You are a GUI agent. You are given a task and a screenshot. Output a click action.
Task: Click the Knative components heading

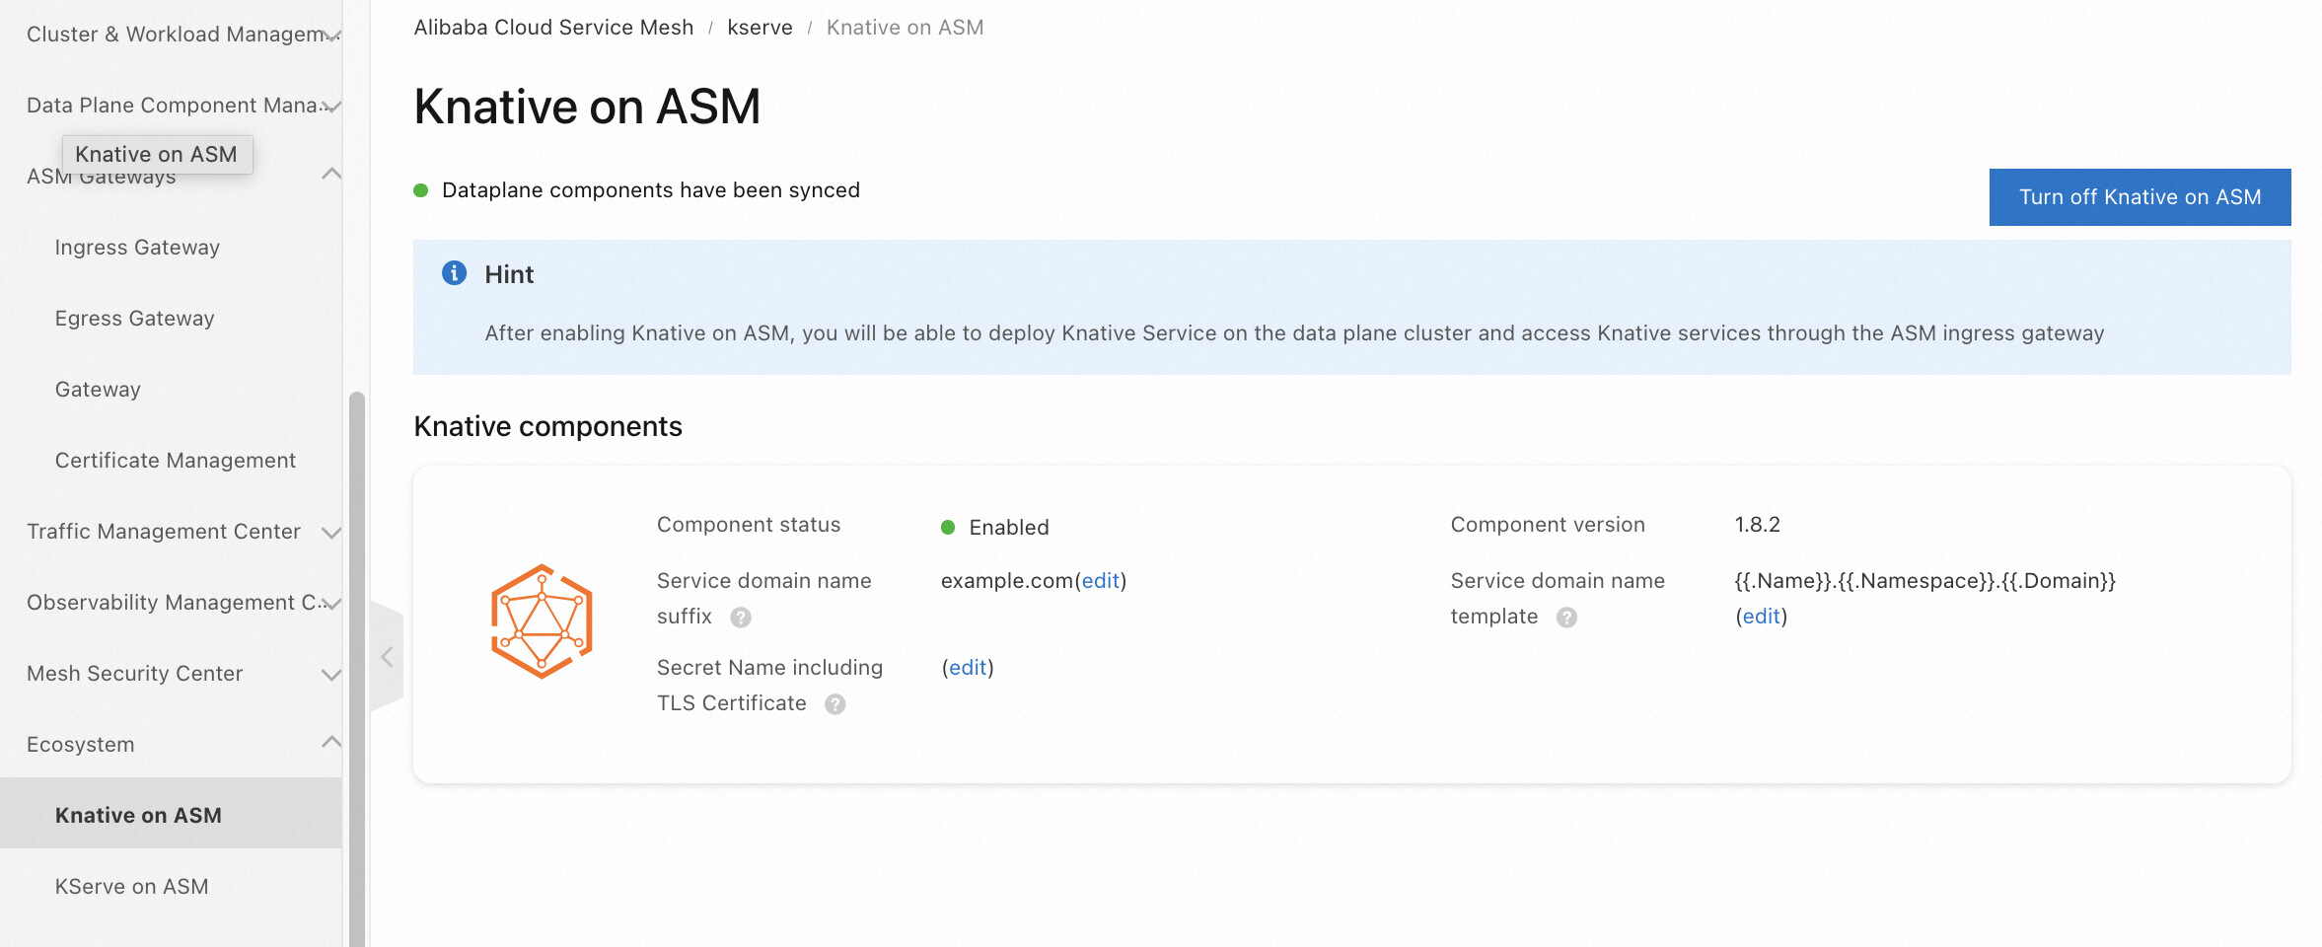(548, 426)
